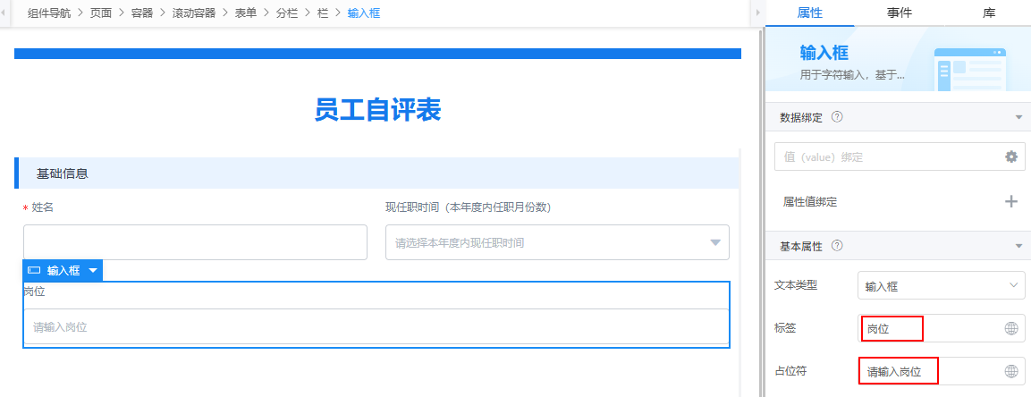This screenshot has height=397, width=1031.
Task: Click the 现任职时间 field label
Action: 469,207
